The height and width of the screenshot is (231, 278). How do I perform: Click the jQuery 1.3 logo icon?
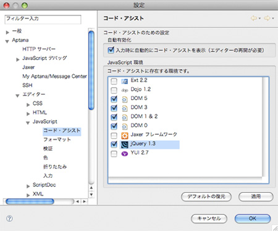click(x=125, y=145)
